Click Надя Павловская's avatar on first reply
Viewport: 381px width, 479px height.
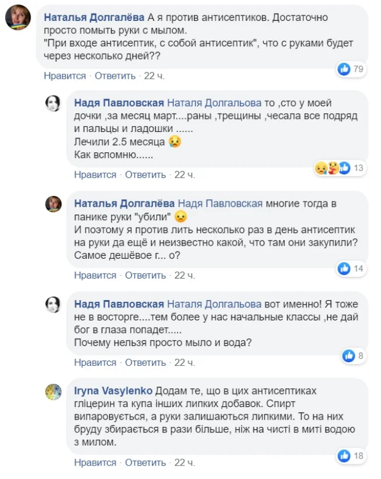(53, 103)
